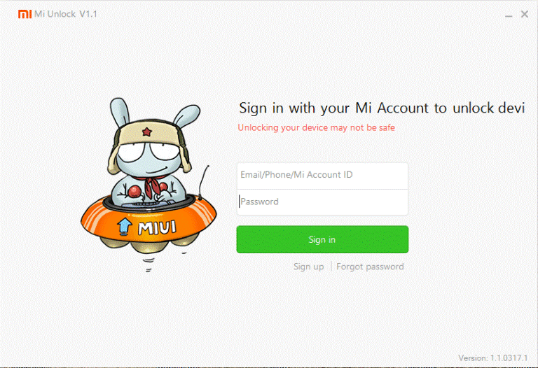Click the bunny's red neck scarf
The image size is (538, 368).
click(x=151, y=185)
